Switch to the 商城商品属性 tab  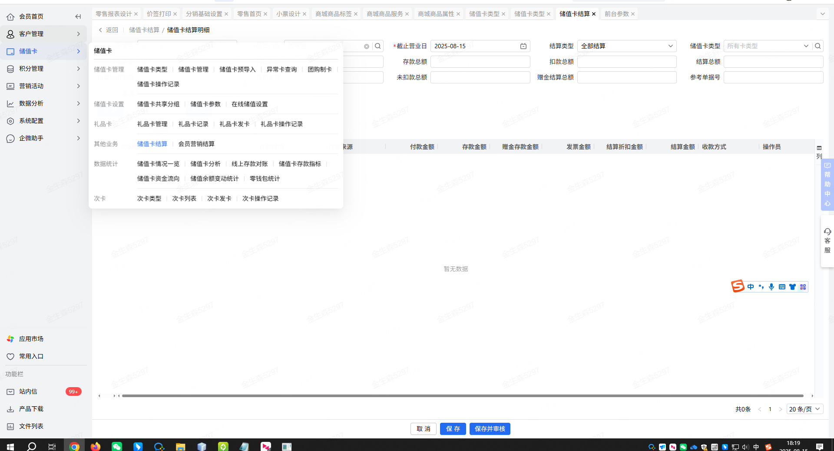click(x=436, y=14)
